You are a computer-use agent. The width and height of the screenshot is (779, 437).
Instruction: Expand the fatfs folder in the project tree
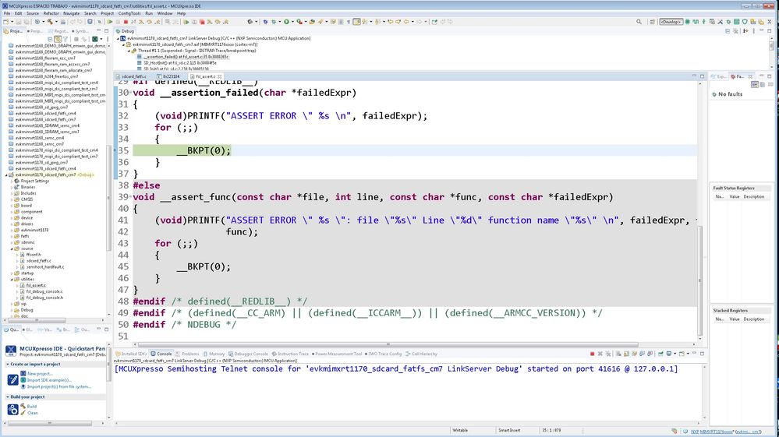tap(12, 236)
